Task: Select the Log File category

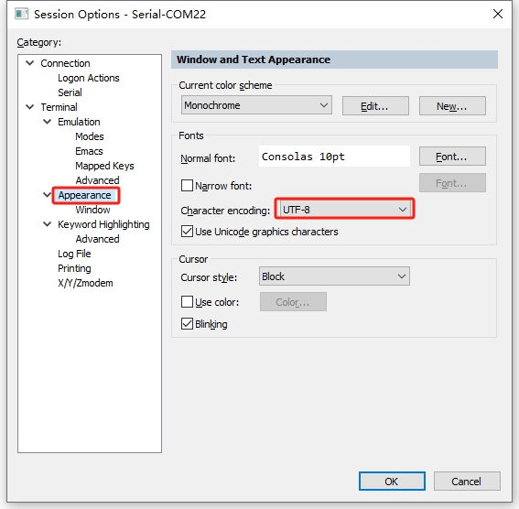Action: click(x=74, y=254)
